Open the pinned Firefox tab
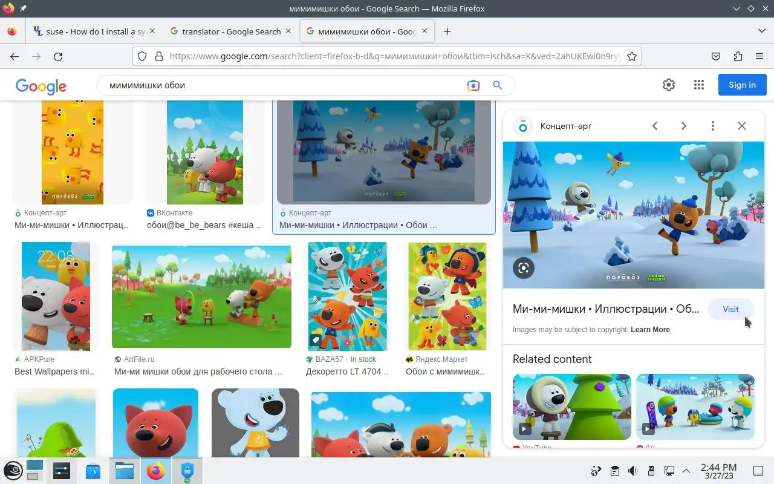Screen dimensions: 774x484 [12, 31]
